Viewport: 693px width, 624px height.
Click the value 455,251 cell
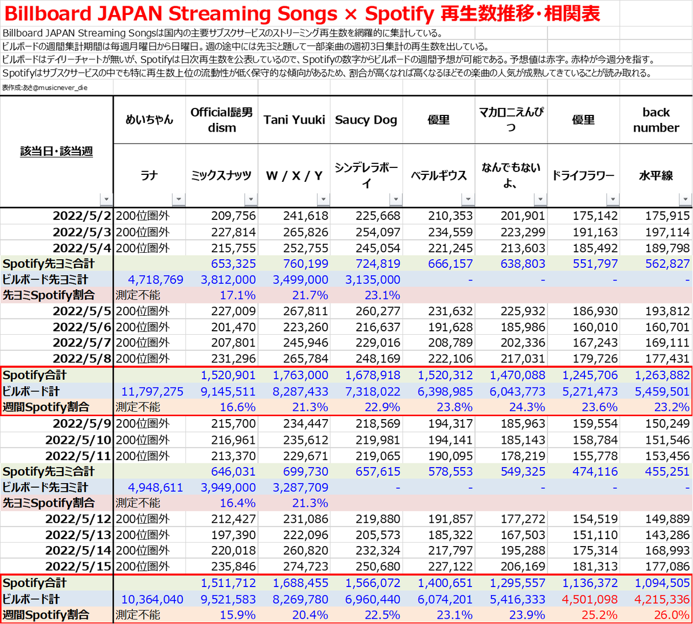click(656, 472)
